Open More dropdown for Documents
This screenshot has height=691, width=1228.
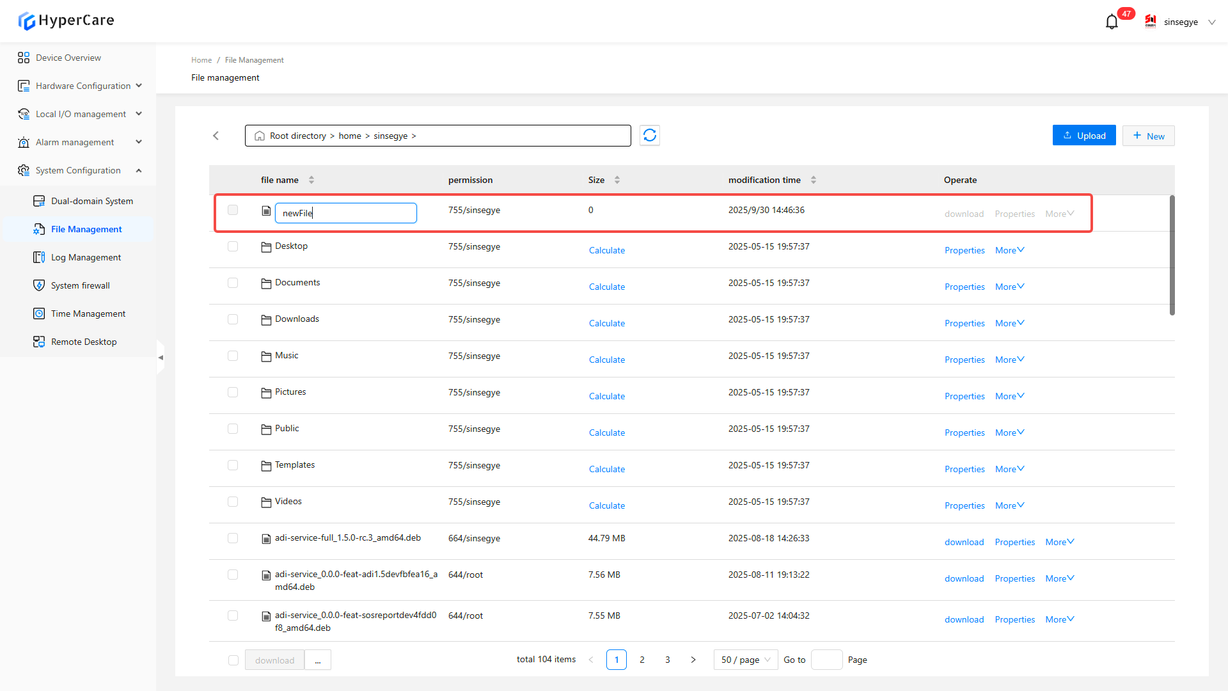coord(1009,287)
